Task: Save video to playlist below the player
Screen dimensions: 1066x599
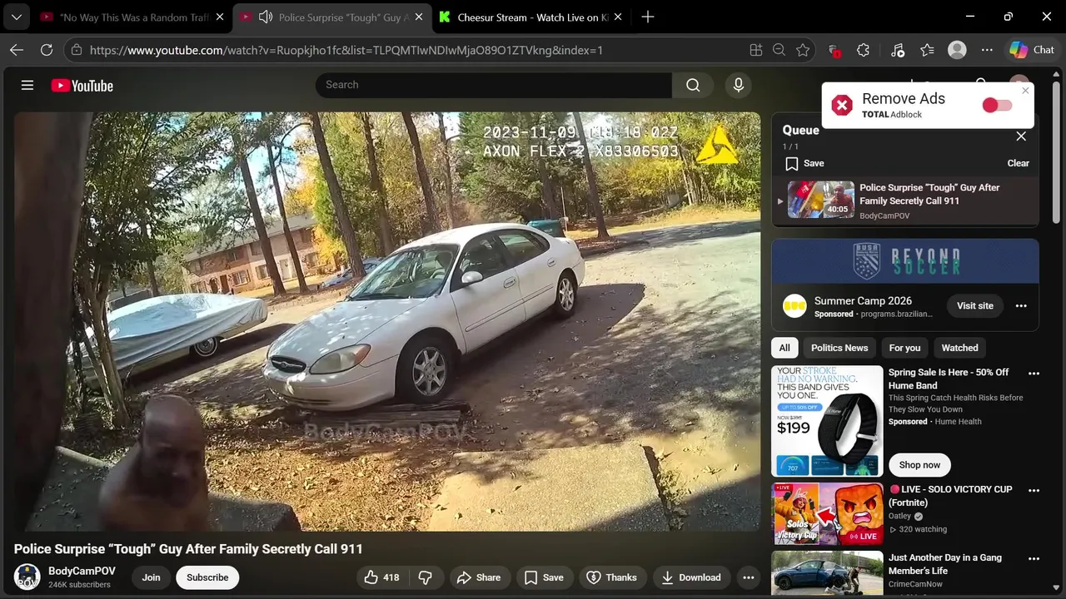Action: 544,577
